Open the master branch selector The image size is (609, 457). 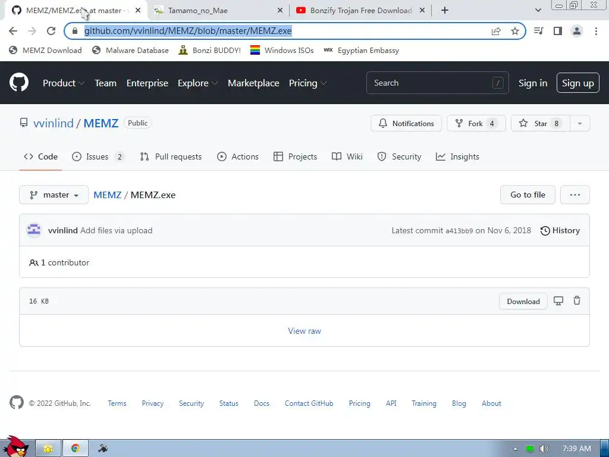point(54,195)
